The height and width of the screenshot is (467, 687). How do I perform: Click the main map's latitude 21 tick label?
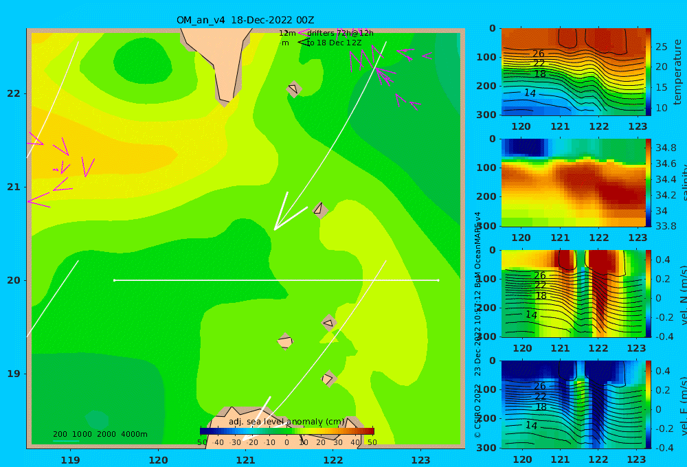click(x=14, y=187)
